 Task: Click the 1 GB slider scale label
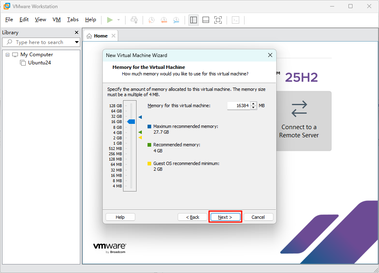point(117,143)
